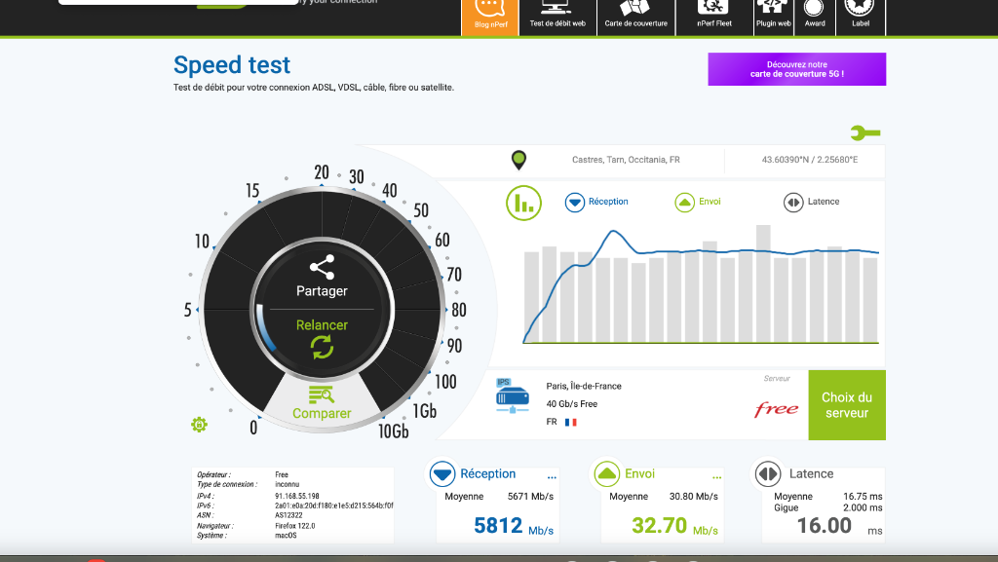The height and width of the screenshot is (562, 998).
Task: Open the nPerf Fleet link
Action: click(714, 17)
